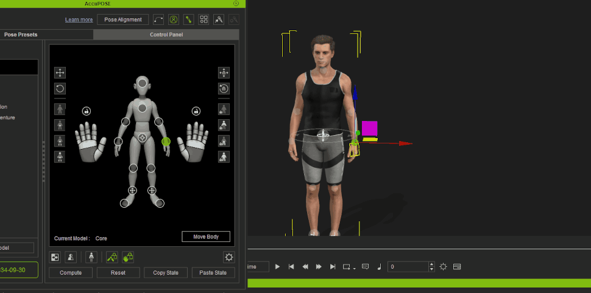Click third locked body figure icon on right

click(x=224, y=140)
